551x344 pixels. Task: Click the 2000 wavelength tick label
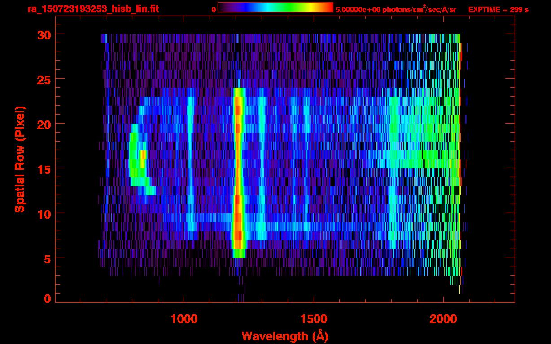443,319
